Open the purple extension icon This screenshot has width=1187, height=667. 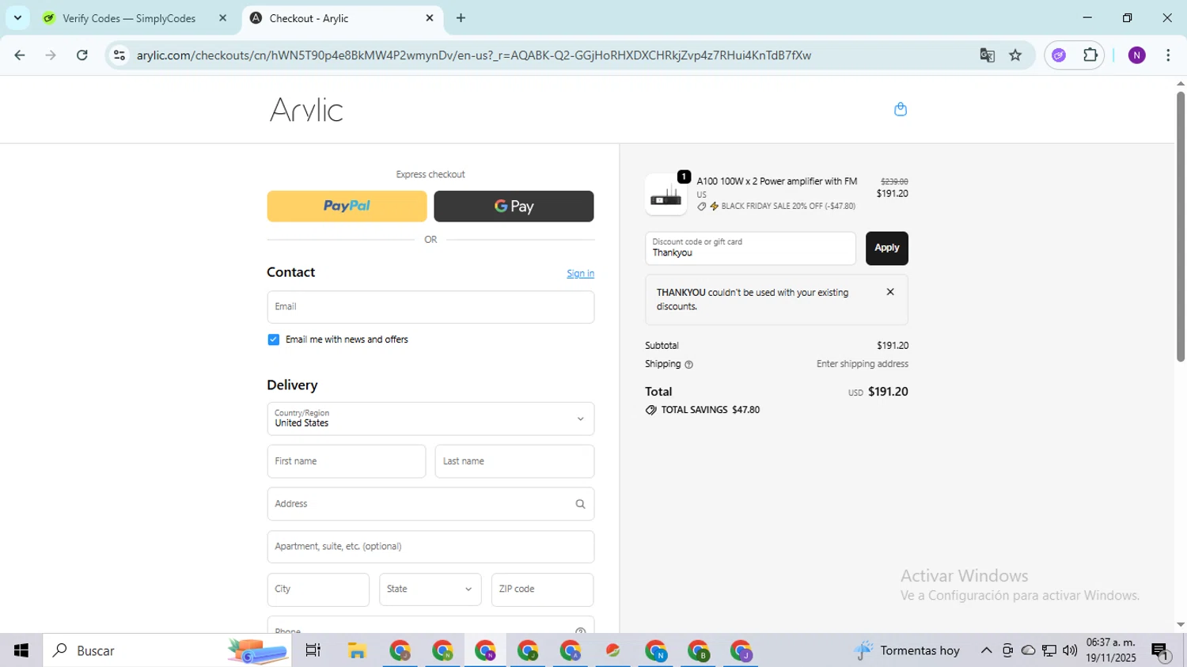click(x=1059, y=55)
